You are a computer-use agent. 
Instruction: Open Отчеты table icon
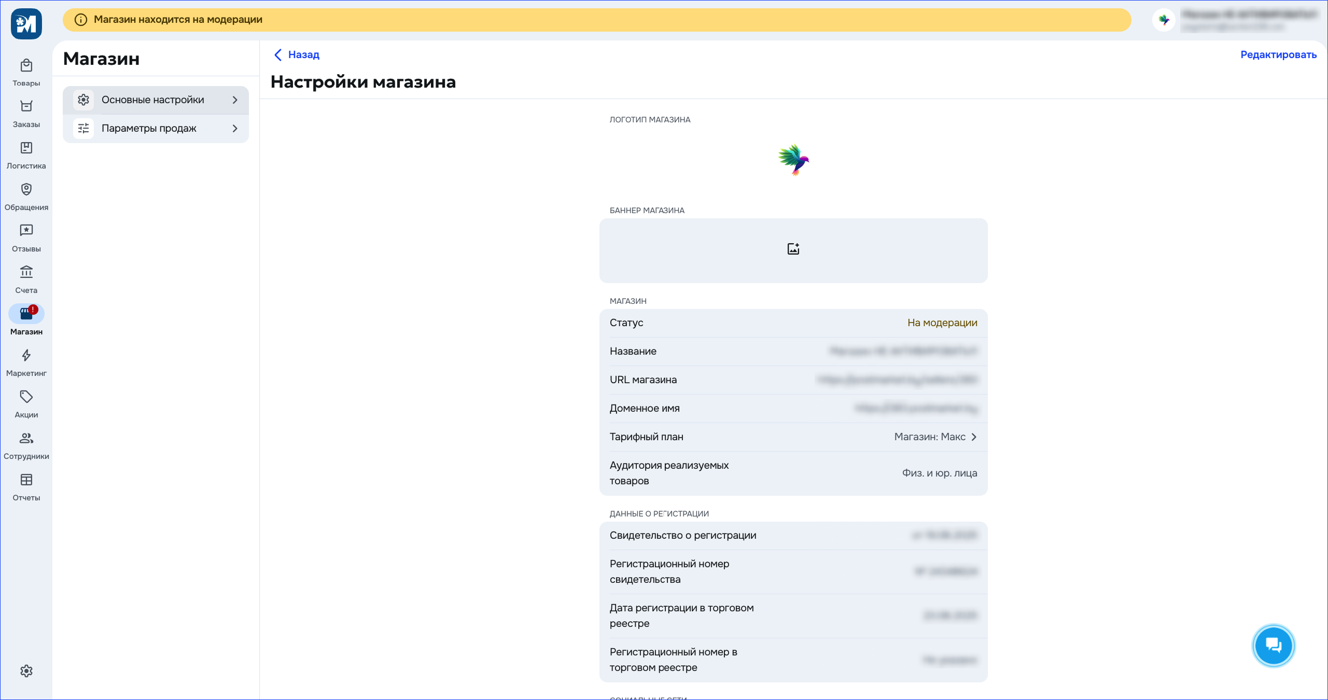(x=26, y=480)
